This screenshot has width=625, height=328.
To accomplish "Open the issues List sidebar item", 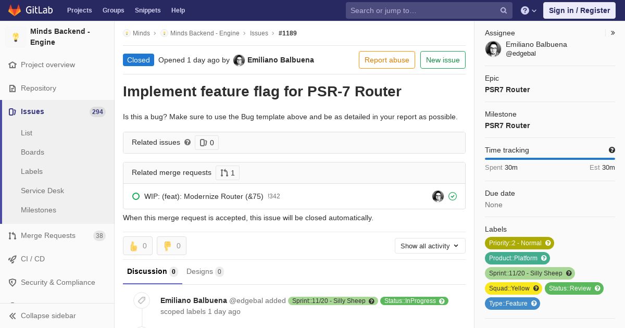I will coord(27,133).
